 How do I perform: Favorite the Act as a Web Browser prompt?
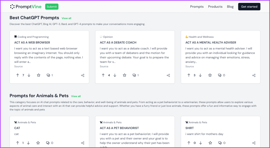pos(38,75)
